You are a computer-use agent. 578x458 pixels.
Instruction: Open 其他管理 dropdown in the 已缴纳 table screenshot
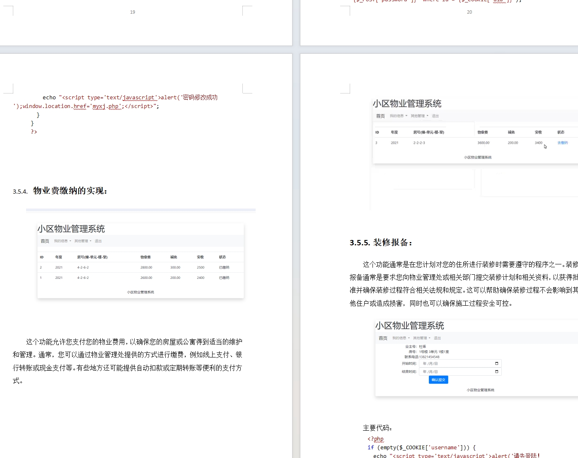[x=83, y=241]
